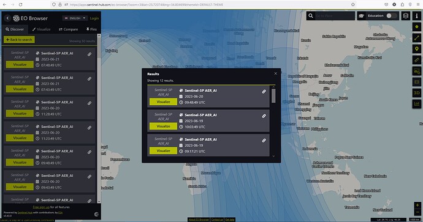423x222 pixels.
Task: Select the draw line tool
Action: click(x=417, y=38)
